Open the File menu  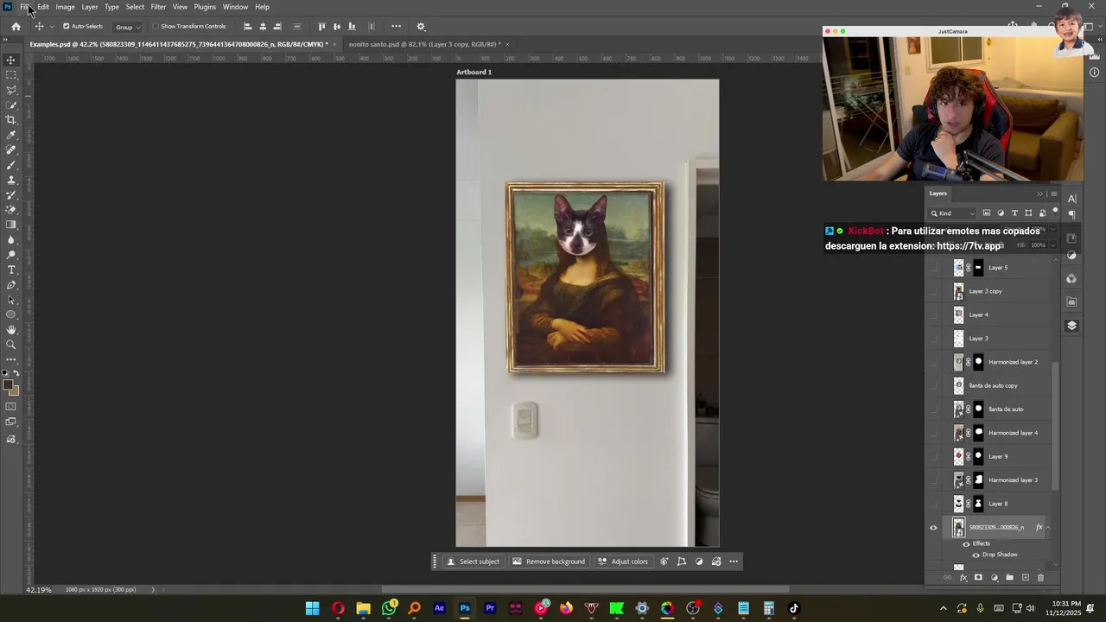[x=25, y=7]
